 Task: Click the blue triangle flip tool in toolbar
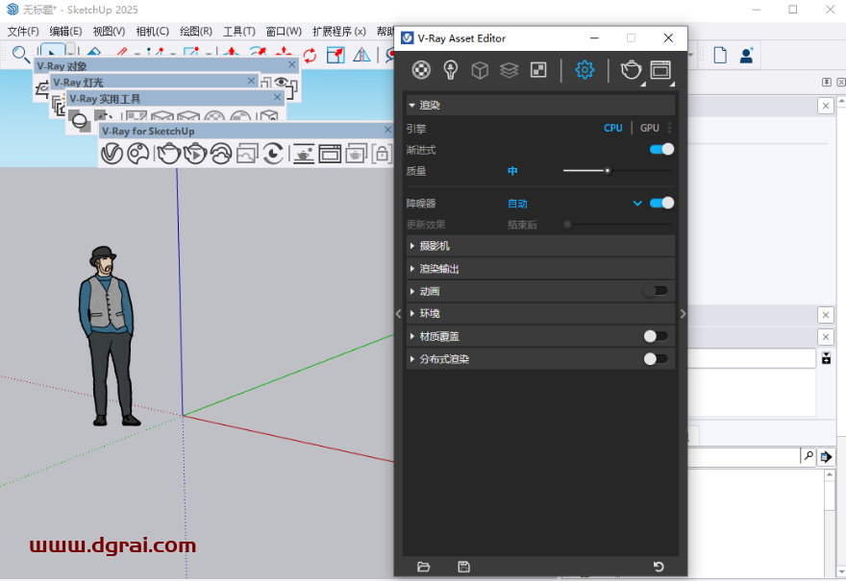[x=361, y=55]
